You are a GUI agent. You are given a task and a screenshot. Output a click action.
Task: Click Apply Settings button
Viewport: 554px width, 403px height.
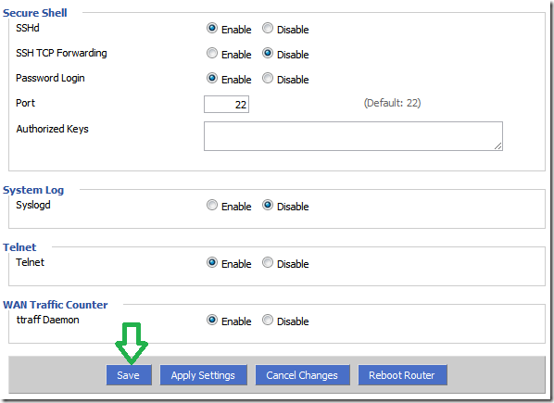[204, 375]
